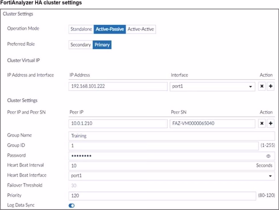Reveal password with the eye icon
279x210 pixels.
click(x=268, y=156)
